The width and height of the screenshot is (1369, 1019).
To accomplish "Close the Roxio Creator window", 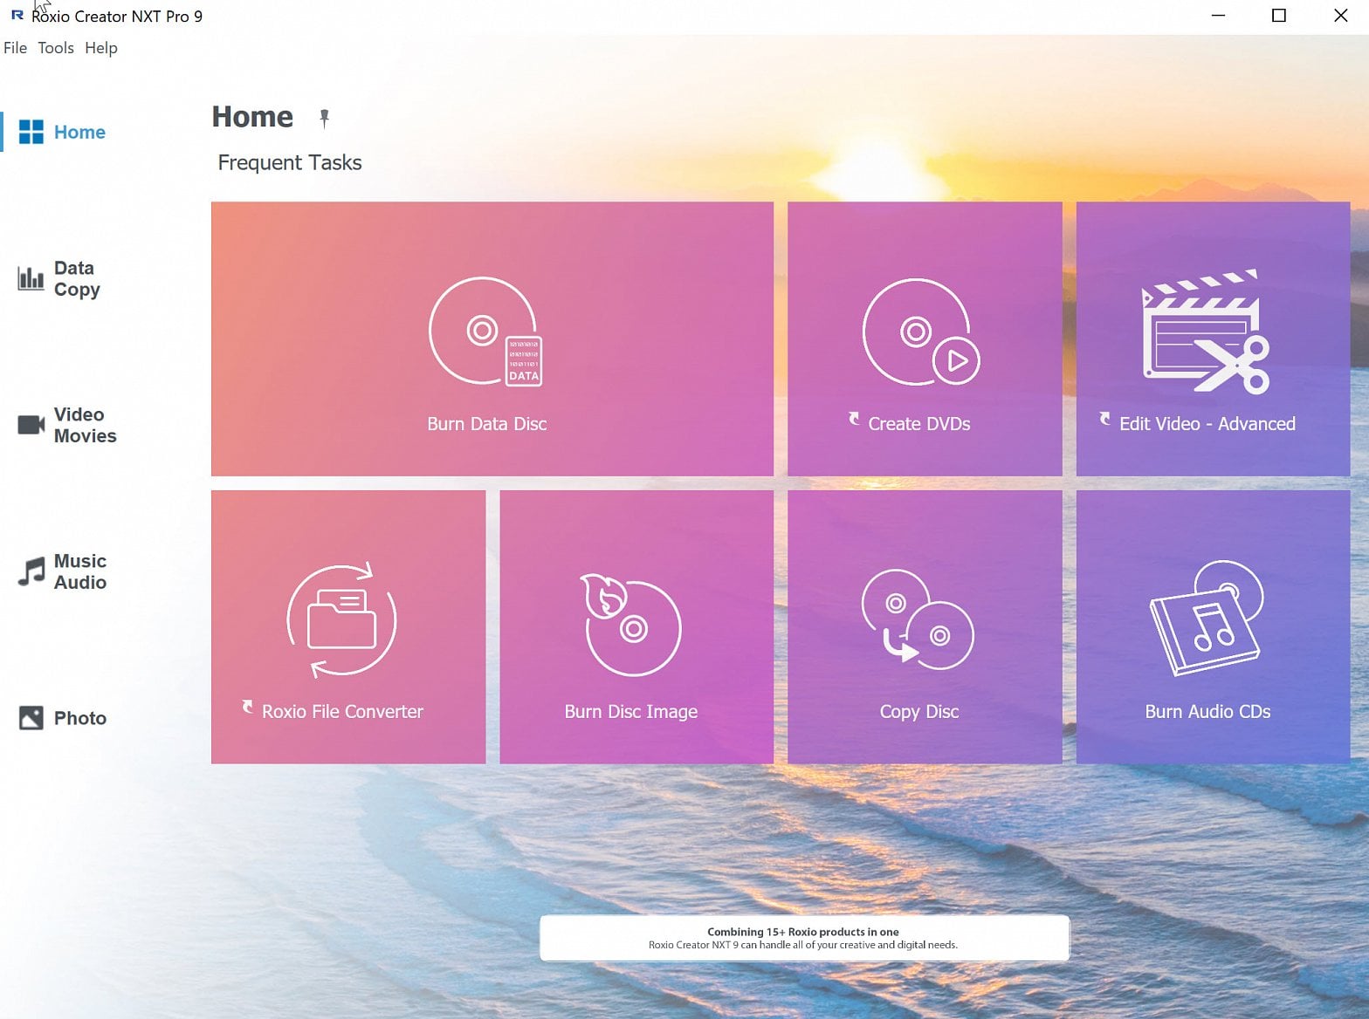I will 1340,16.
